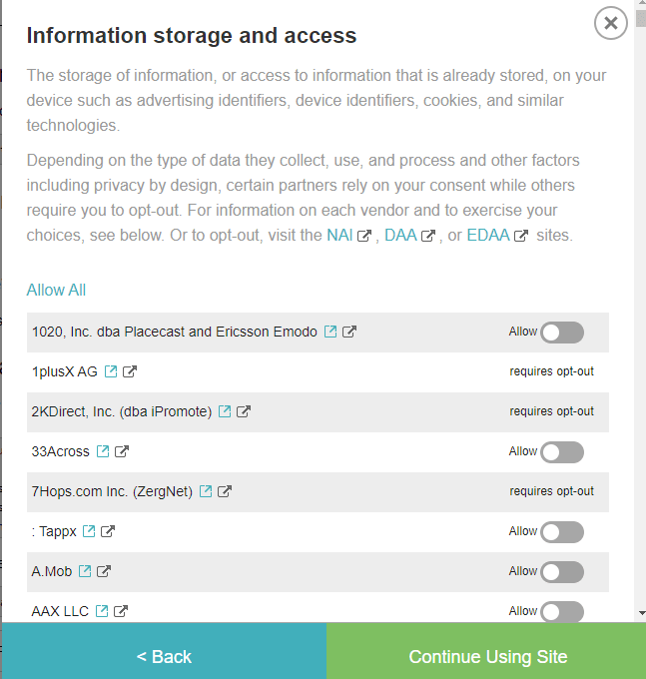This screenshot has width=646, height=679.
Task: Open the DAA opt-out link
Action: tap(400, 235)
